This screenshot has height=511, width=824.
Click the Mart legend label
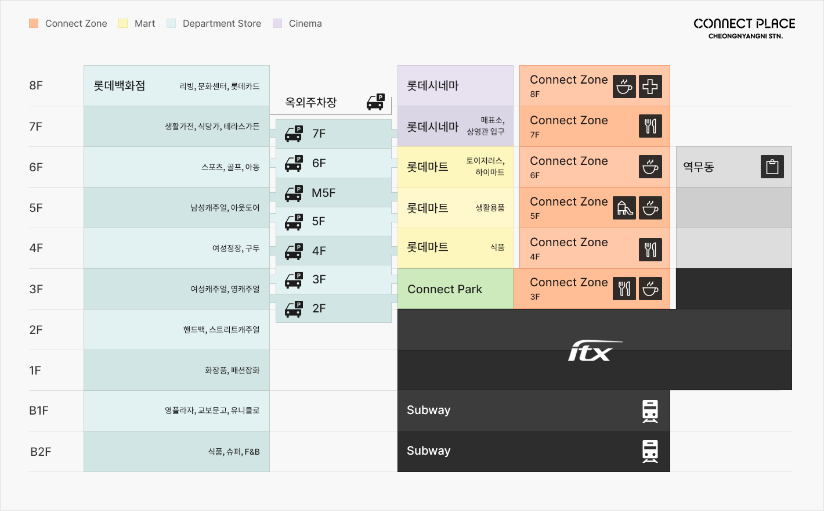[144, 23]
